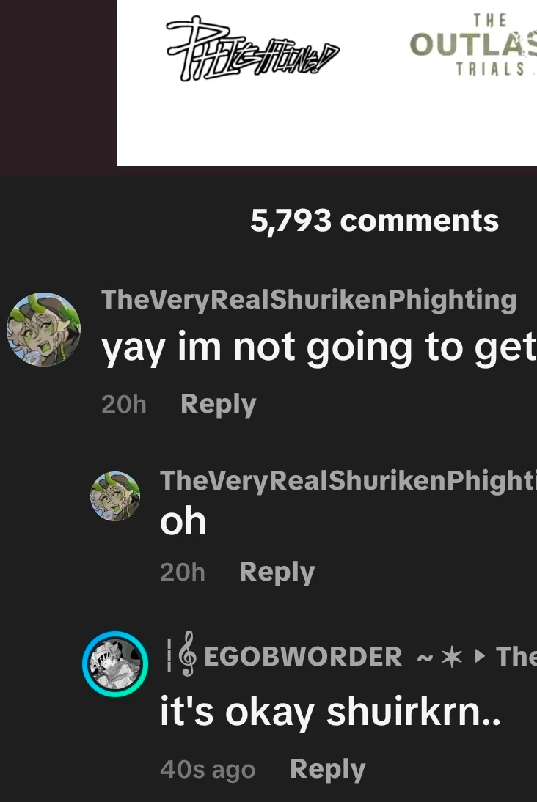Click the star symbol in EGOBWORDER's name
537x802 pixels.
tap(451, 657)
